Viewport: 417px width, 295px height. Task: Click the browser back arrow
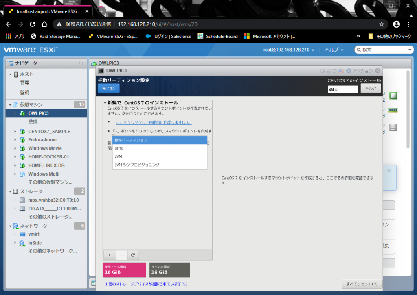9,24
